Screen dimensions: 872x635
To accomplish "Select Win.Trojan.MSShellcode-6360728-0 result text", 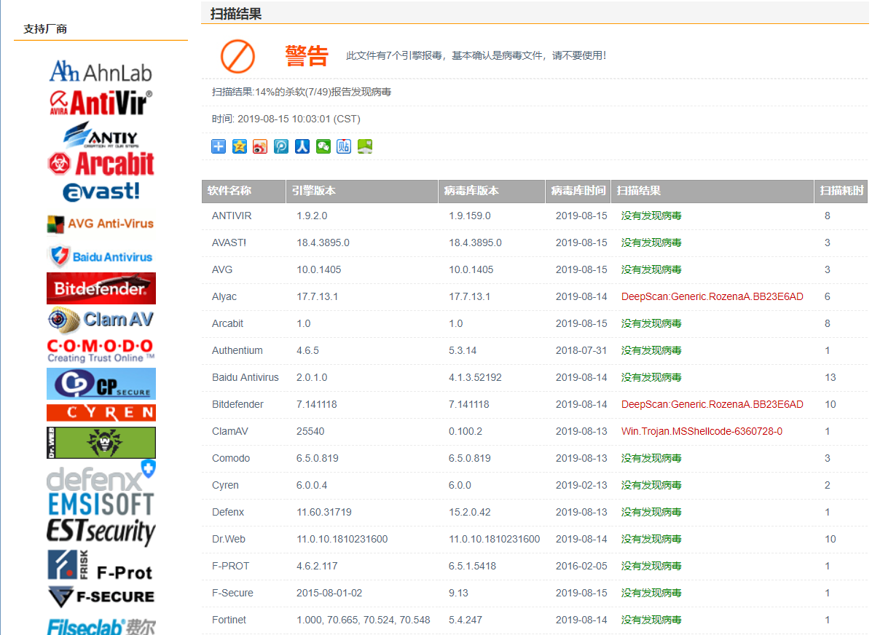I will point(702,431).
